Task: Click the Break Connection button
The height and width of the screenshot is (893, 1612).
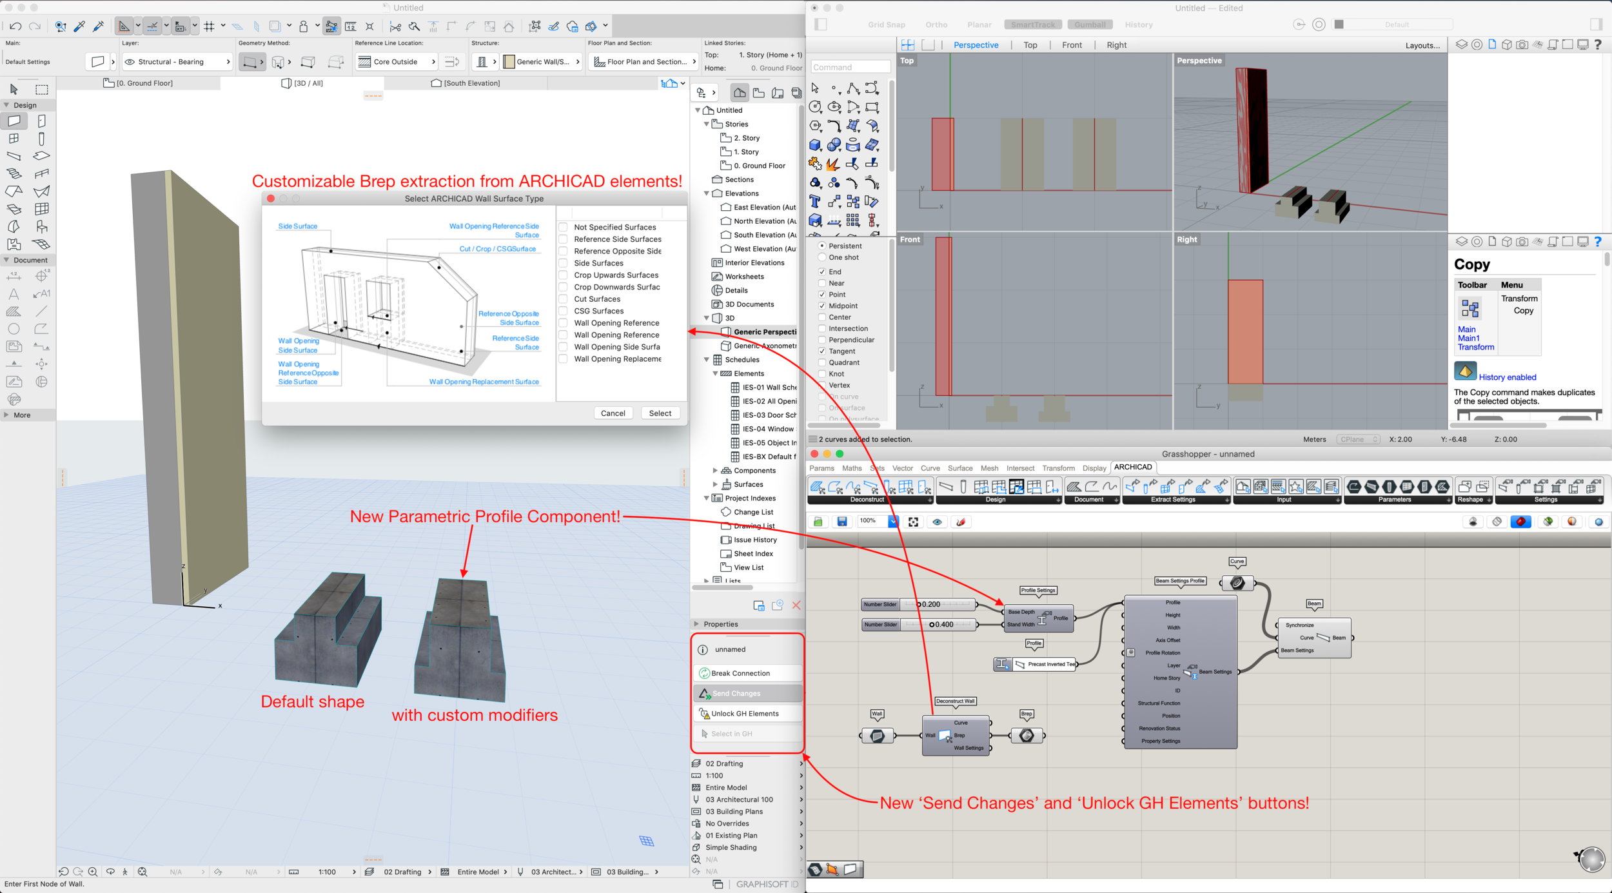Action: (748, 673)
